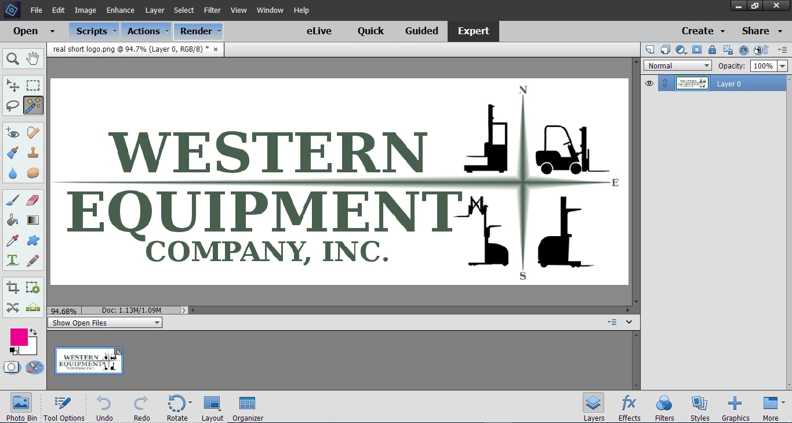Toggle the Tool Options panel
The width and height of the screenshot is (792, 423).
[64, 407]
